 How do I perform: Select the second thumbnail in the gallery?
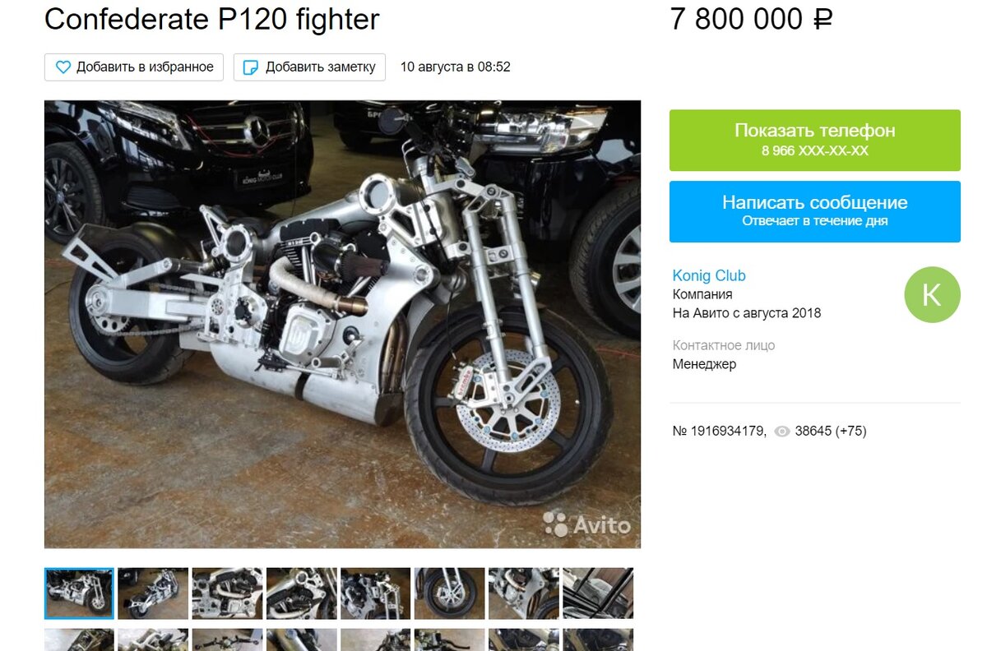[153, 593]
